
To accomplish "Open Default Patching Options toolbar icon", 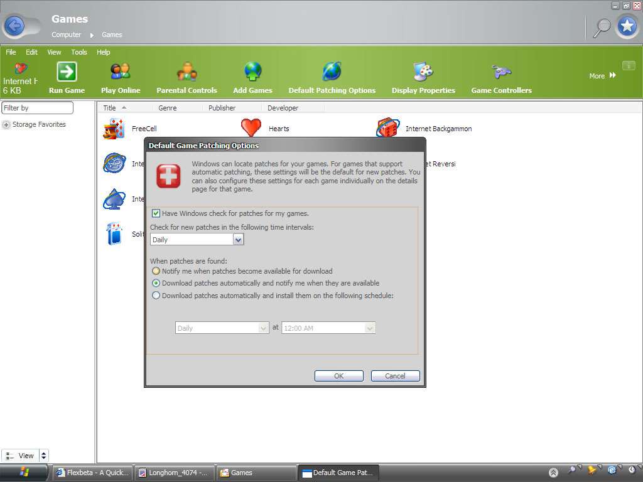I will 332,72.
